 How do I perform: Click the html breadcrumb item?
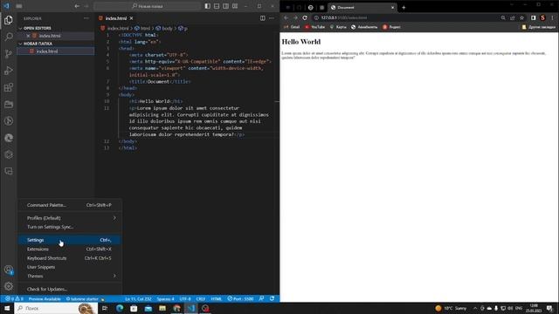[x=142, y=28]
